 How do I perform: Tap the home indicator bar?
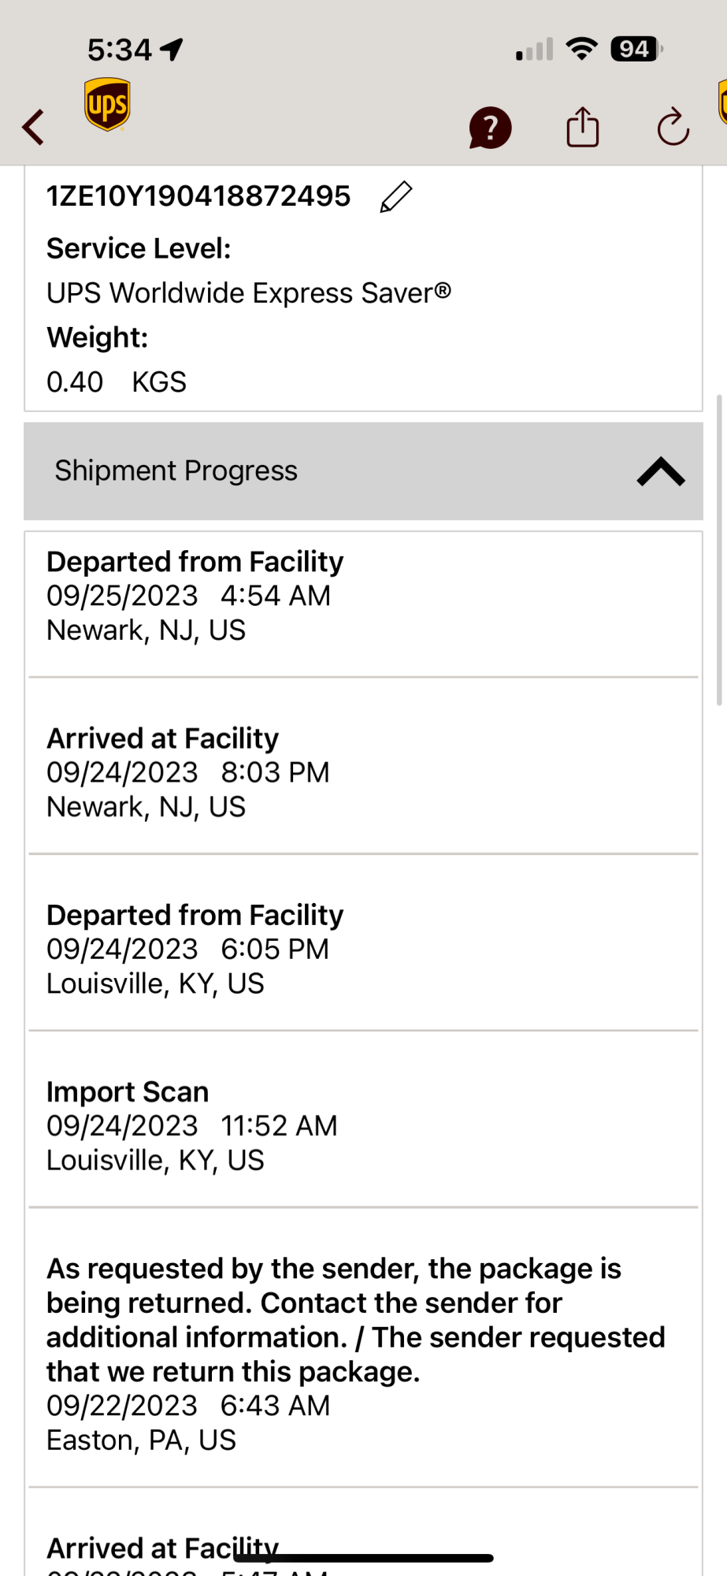[x=363, y=1558]
